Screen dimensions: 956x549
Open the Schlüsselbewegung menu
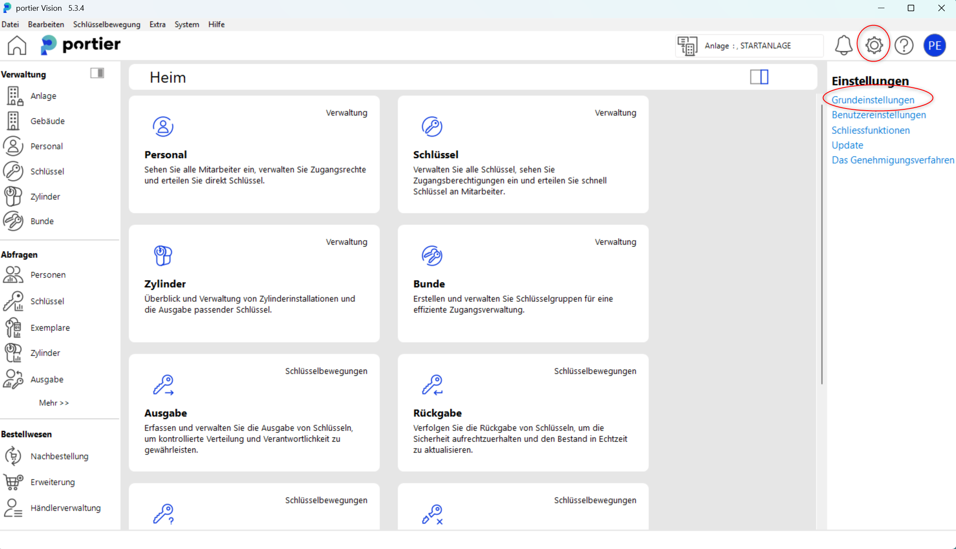click(x=106, y=25)
